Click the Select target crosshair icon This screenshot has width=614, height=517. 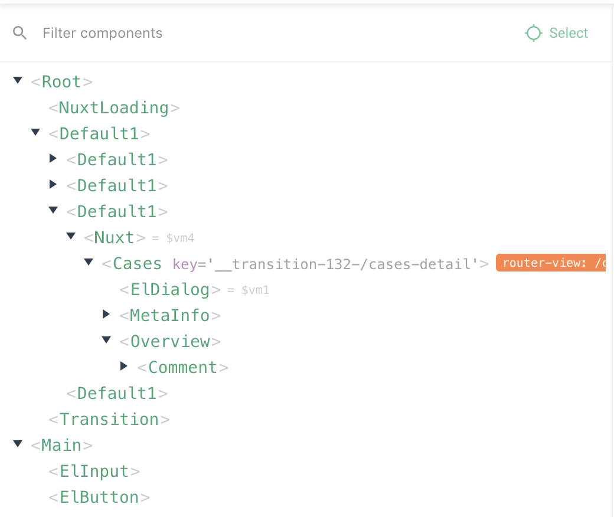point(533,33)
